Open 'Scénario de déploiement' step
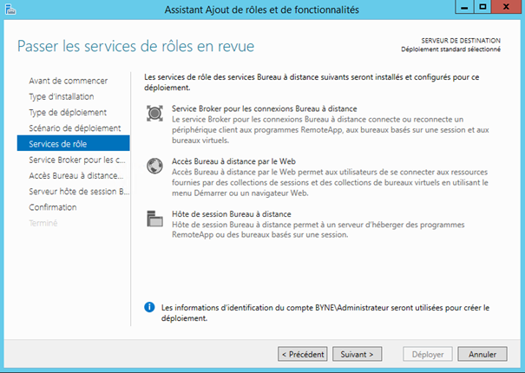 (x=75, y=128)
